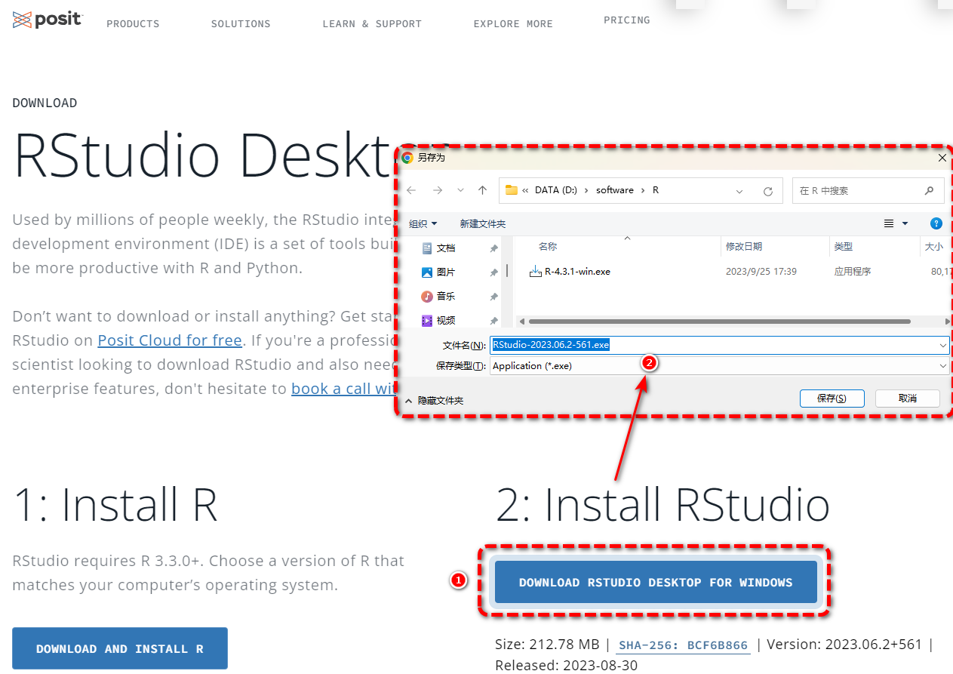The width and height of the screenshot is (953, 674).
Task: Select the file R-4.3.1-win.exe
Action: coord(577,271)
